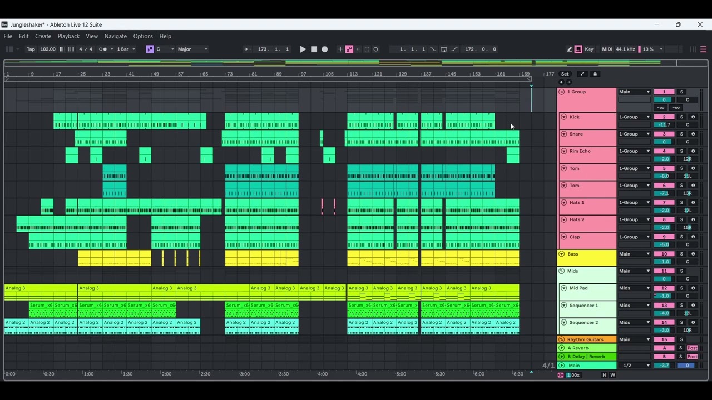Toggle Post on A Reverb return
712x400 pixels.
[x=693, y=348]
